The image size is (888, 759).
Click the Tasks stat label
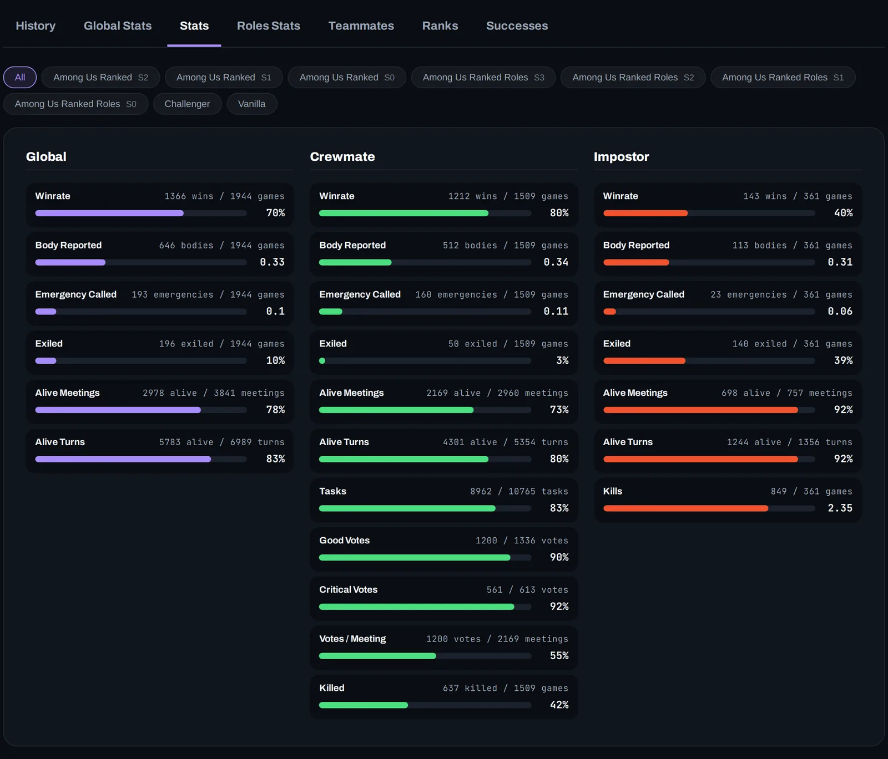pyautogui.click(x=332, y=491)
